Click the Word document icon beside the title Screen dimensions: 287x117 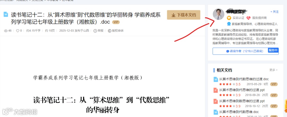click(6, 14)
